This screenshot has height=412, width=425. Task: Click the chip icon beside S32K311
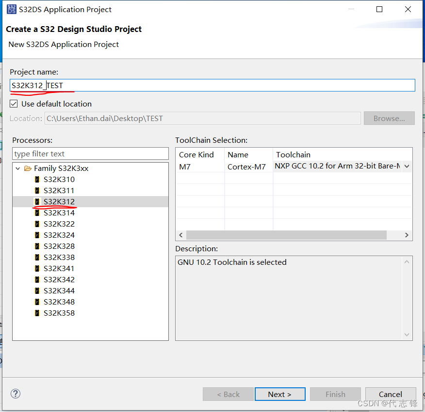[x=37, y=190]
